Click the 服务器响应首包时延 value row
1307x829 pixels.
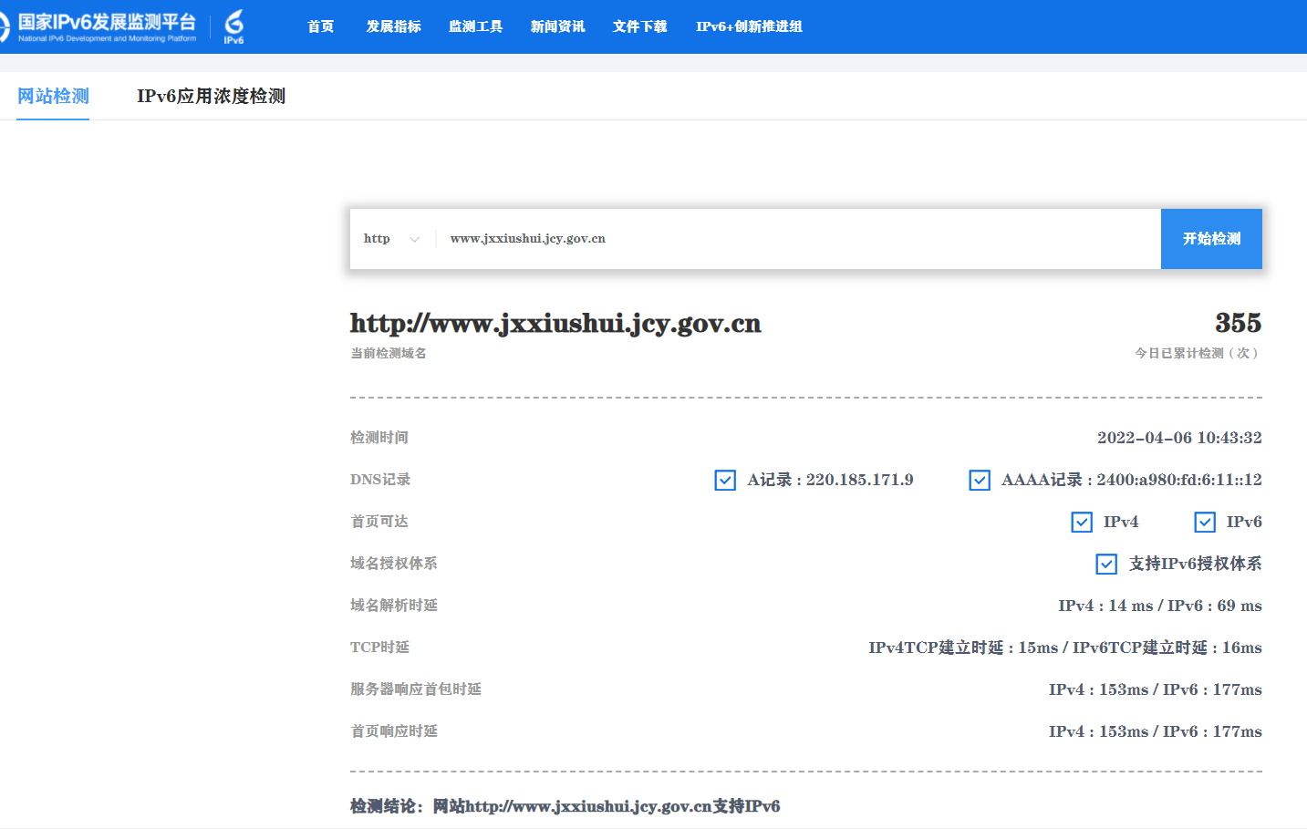[x=1156, y=689]
